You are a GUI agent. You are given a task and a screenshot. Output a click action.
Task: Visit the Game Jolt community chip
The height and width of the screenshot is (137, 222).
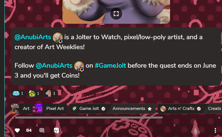point(89,109)
